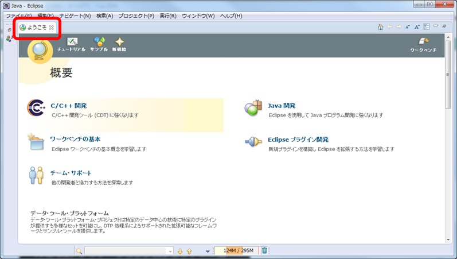Image resolution: width=457 pixels, height=259 pixels.
Task: Click the Eclipse プラグイン開発 plug icon
Action: click(253, 142)
